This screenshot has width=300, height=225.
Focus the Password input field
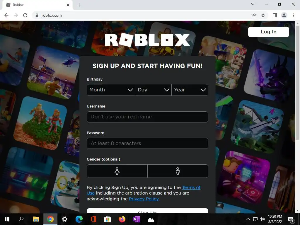pyautogui.click(x=147, y=143)
